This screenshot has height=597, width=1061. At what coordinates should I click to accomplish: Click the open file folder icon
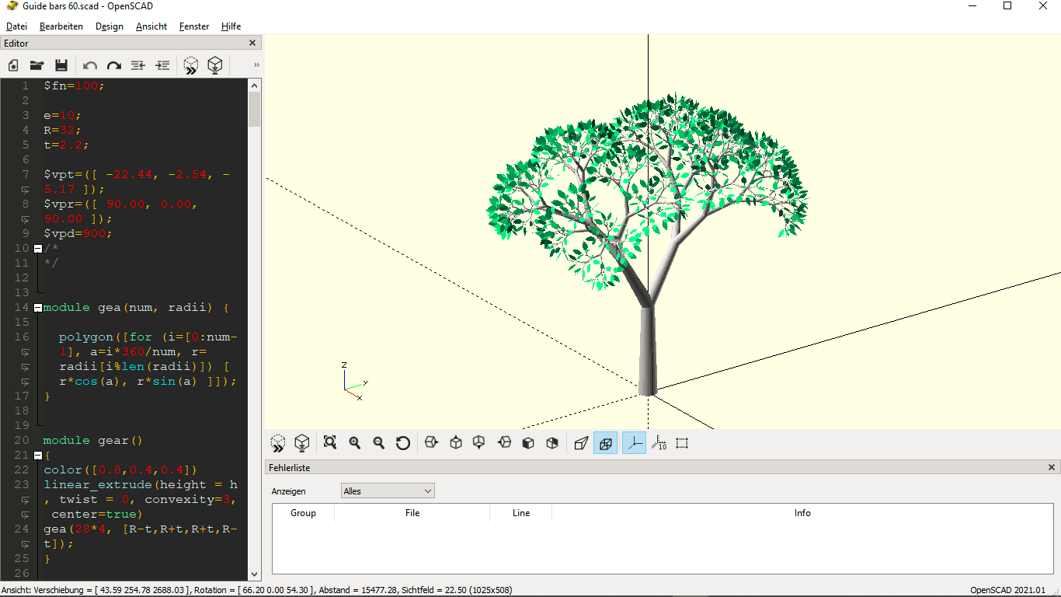coord(37,65)
